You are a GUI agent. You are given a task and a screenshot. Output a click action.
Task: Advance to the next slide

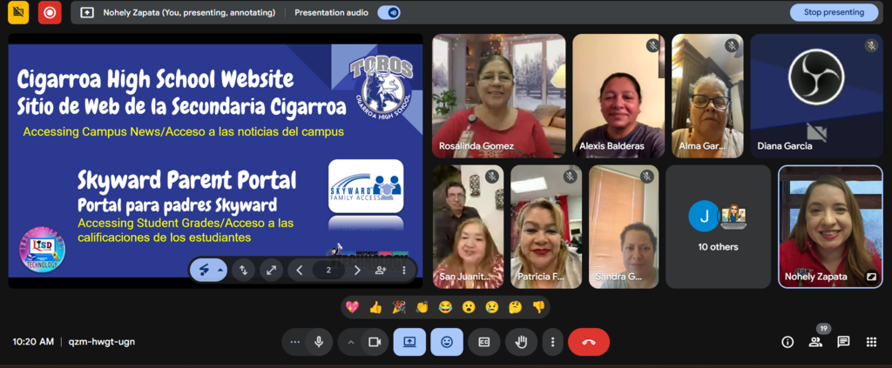[357, 271]
